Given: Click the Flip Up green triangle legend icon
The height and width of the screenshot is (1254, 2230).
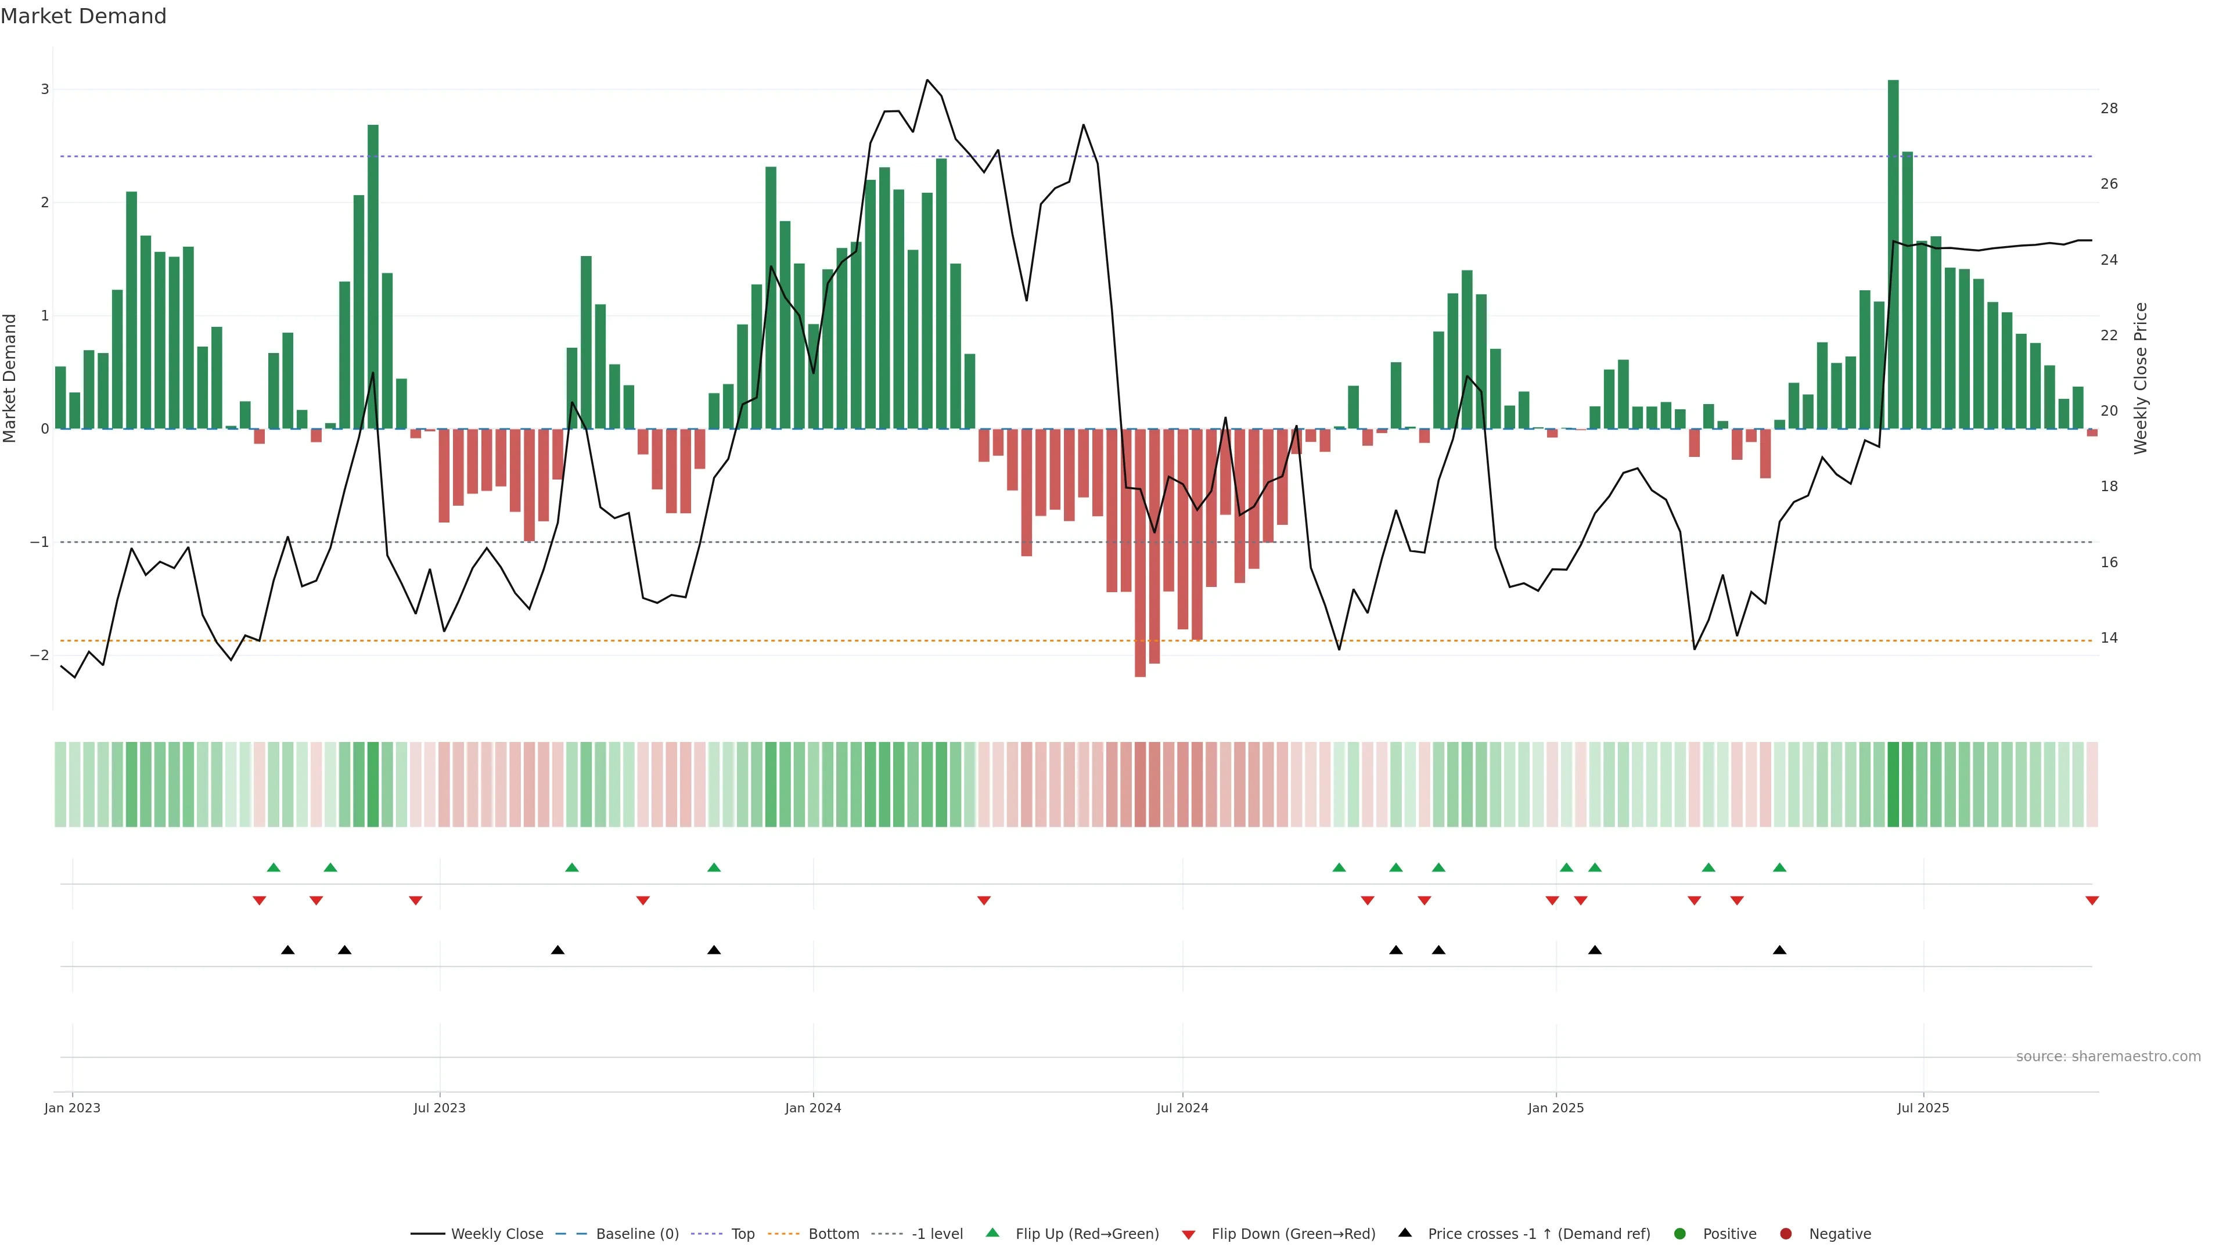Looking at the screenshot, I should pos(993,1233).
